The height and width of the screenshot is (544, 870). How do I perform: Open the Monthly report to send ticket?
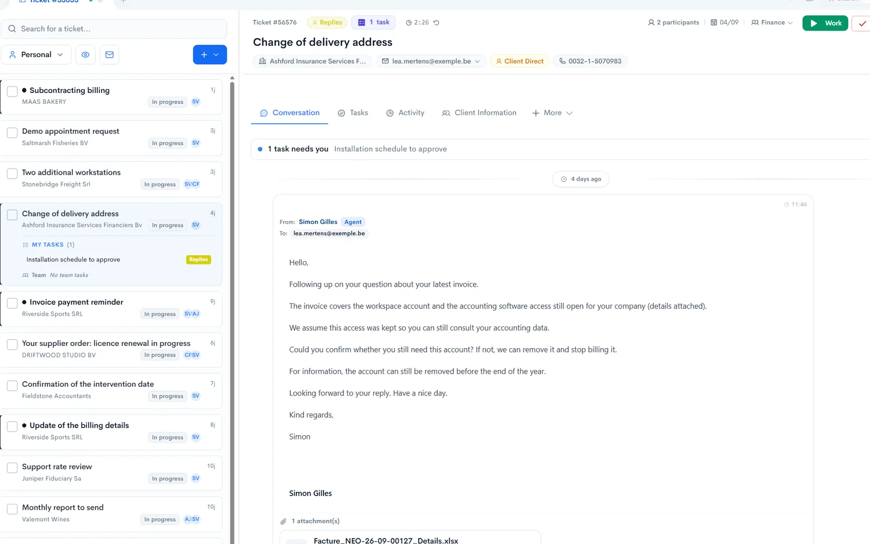111,514
